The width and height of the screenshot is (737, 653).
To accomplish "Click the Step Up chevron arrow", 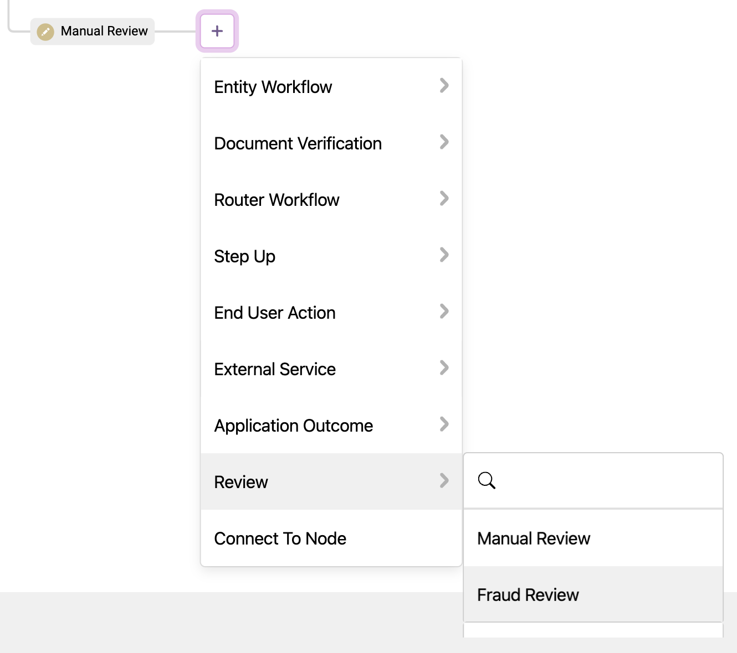I will click(x=444, y=255).
